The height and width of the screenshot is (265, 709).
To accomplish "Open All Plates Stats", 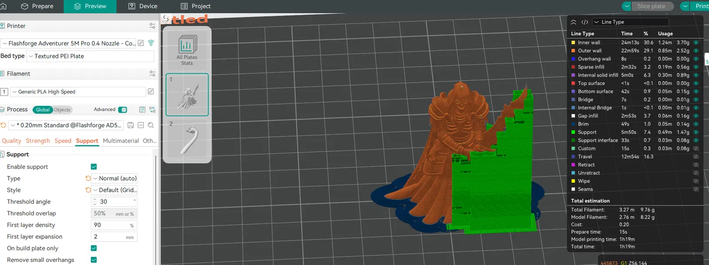I will (187, 51).
